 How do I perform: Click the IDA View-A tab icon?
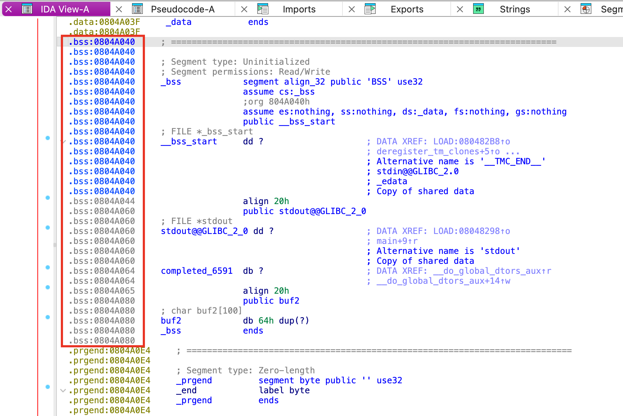coord(27,9)
